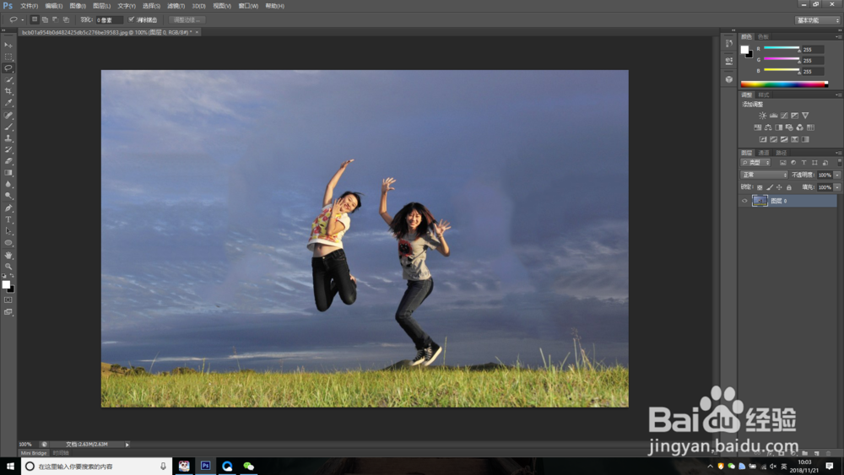This screenshot has width=844, height=475.
Task: Select the Eraser tool
Action: (x=8, y=161)
